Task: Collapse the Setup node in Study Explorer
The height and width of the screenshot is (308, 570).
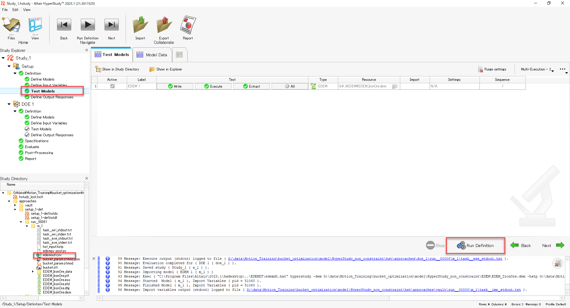Action: tap(9, 66)
